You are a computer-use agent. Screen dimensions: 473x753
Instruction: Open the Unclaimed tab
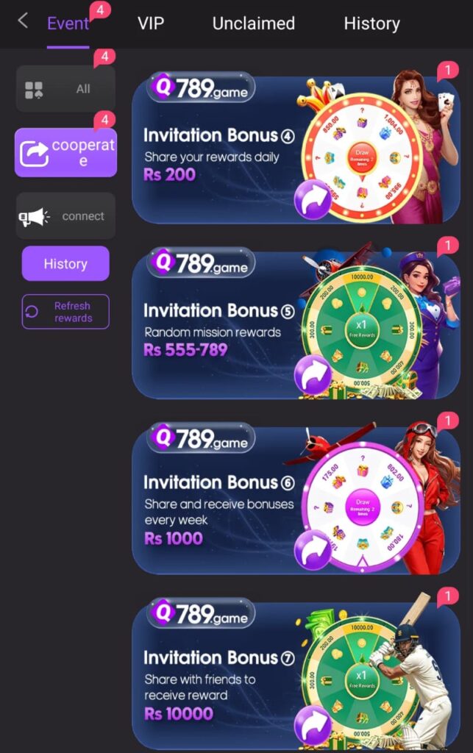click(254, 23)
